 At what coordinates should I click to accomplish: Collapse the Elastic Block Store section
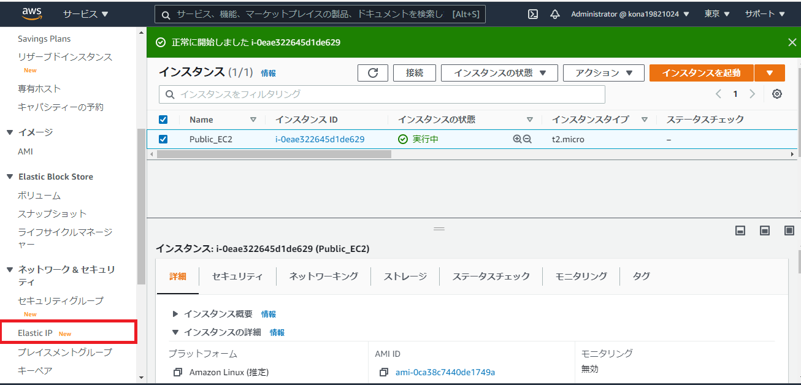point(10,177)
